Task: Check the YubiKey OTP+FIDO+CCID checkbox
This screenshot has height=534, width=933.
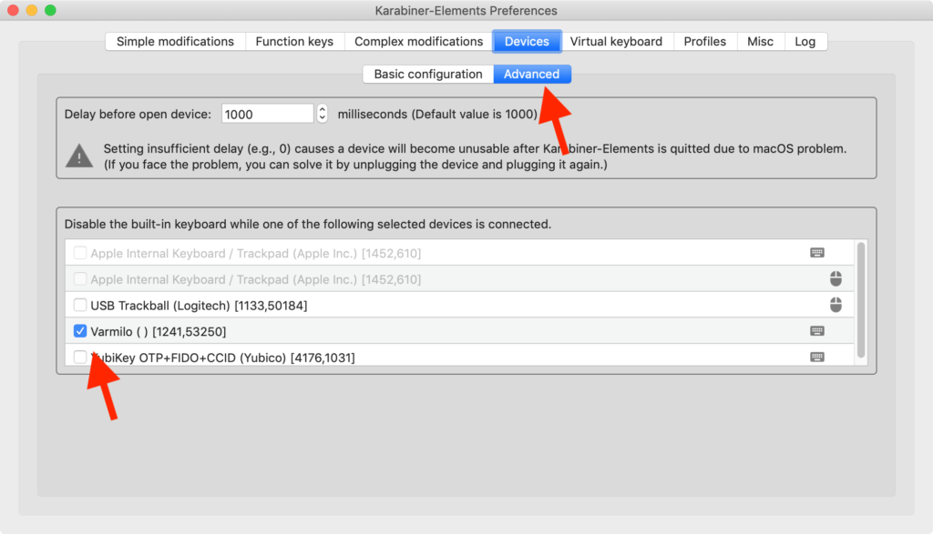Action: point(80,358)
